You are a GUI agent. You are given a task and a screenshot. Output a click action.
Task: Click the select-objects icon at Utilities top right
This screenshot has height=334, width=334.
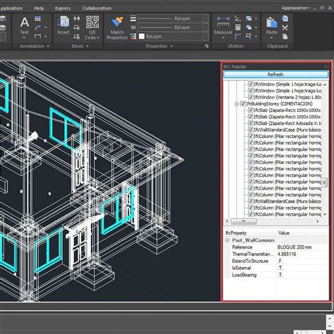[x=249, y=18]
